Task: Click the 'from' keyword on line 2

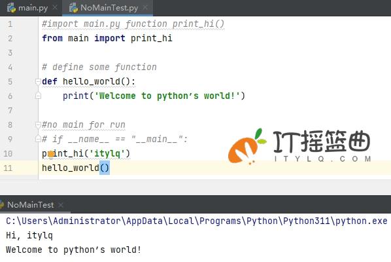Action: pyautogui.click(x=52, y=38)
